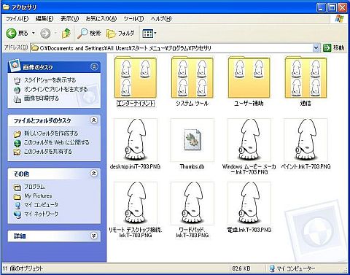Click the マイ ネットワーク icon
This screenshot has height=275, width=350.
tap(17, 214)
